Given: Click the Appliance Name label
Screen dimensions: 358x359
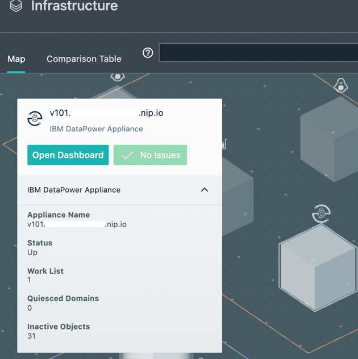Looking at the screenshot, I should 59,215.
